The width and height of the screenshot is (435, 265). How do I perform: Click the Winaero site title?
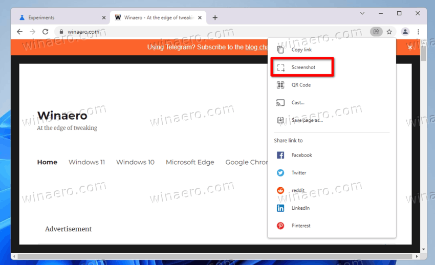point(62,116)
